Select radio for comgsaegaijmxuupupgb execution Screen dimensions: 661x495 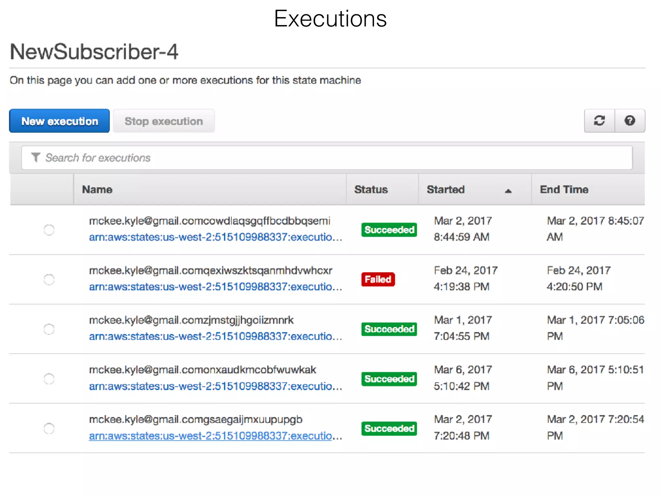click(x=49, y=428)
